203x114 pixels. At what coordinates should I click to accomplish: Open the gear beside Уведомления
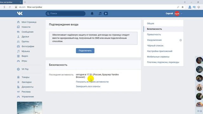click(x=180, y=40)
